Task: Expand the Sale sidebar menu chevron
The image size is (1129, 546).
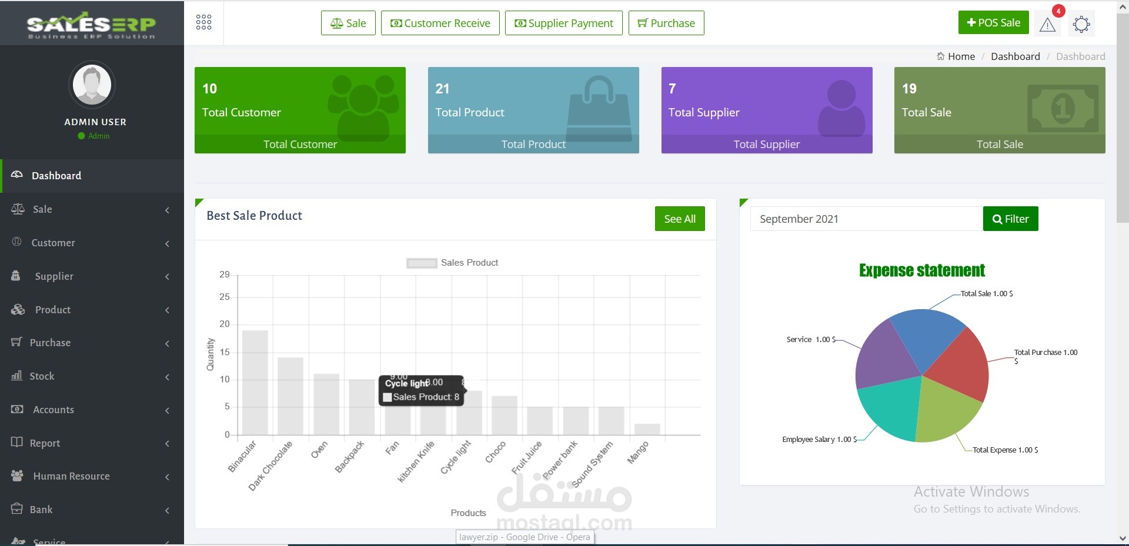Action: 167,210
